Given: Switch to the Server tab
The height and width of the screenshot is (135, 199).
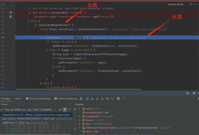Looking at the screenshot, I should 18,99.
